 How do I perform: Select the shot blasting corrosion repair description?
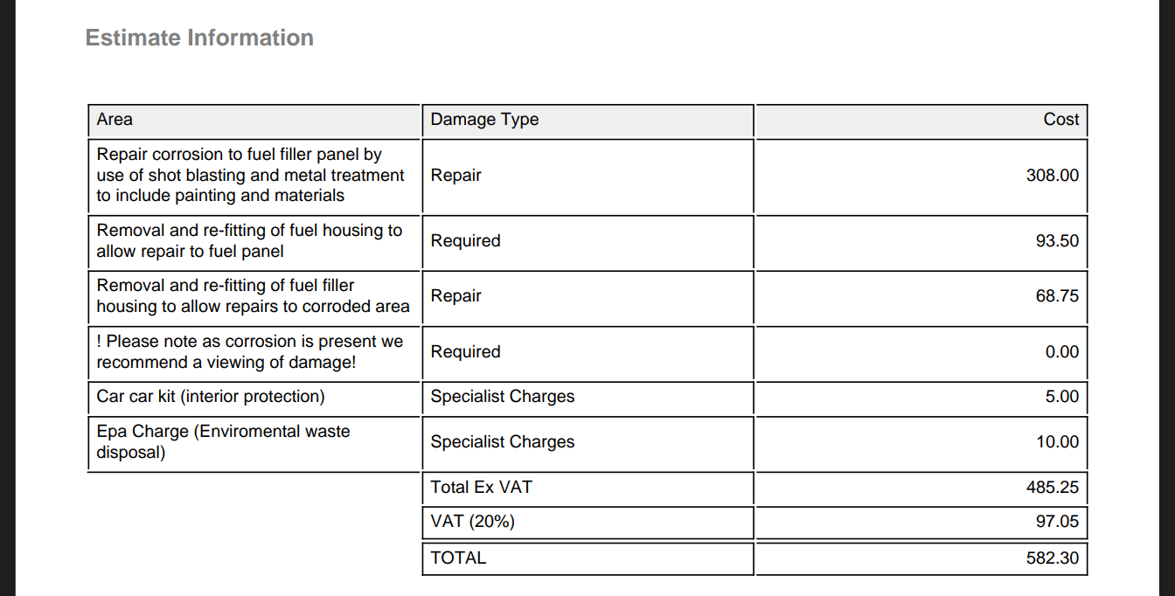coord(250,175)
